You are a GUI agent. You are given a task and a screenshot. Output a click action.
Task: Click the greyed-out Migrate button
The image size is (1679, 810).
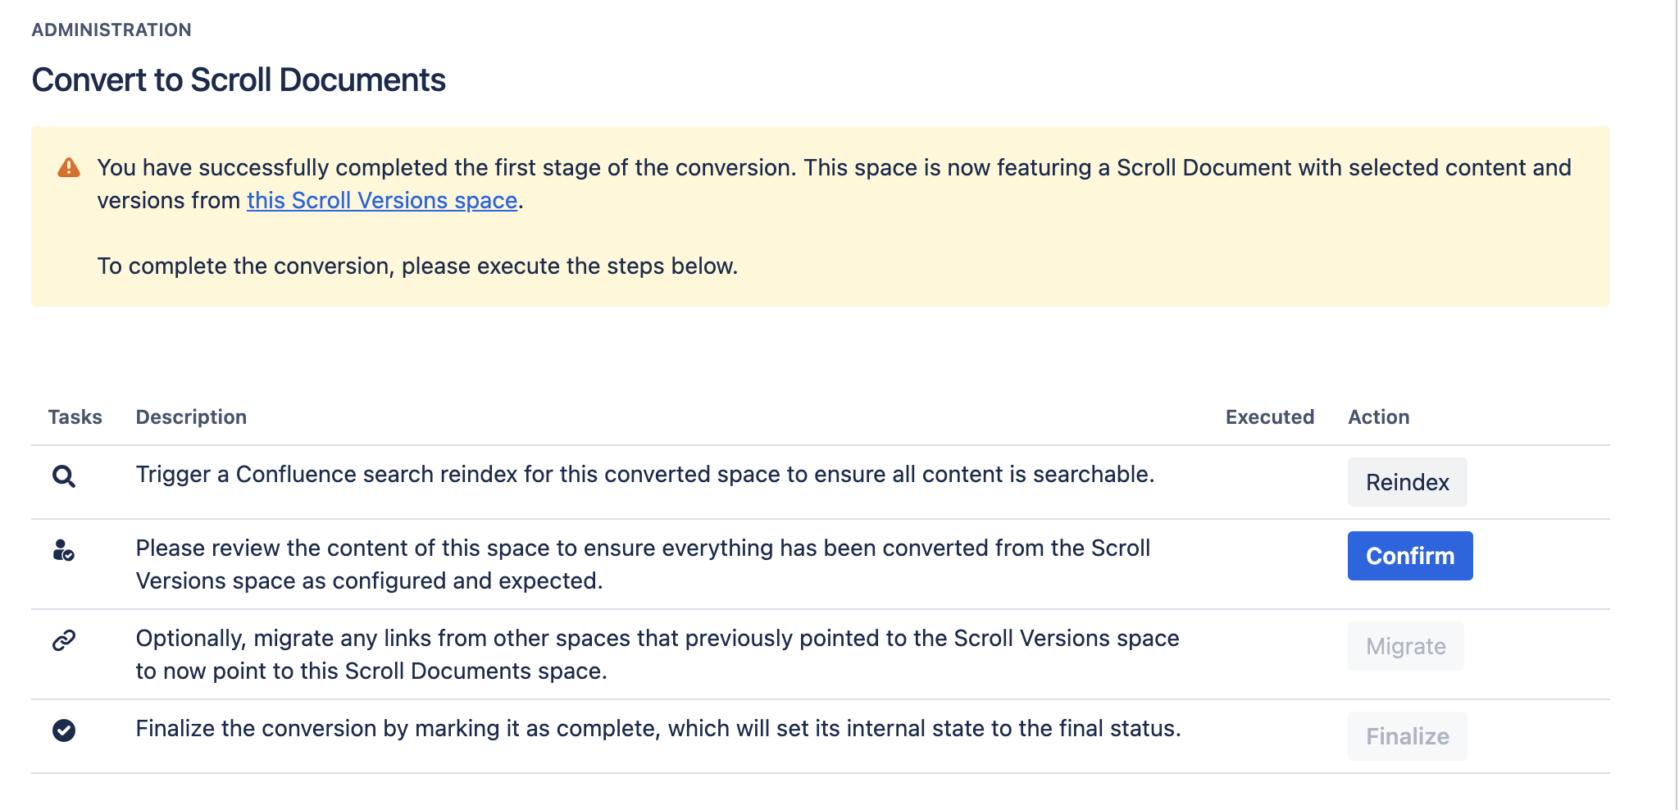click(x=1405, y=646)
